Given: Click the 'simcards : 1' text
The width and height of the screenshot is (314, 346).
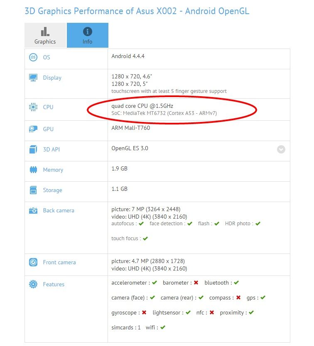Looking at the screenshot, I should tap(126, 327).
